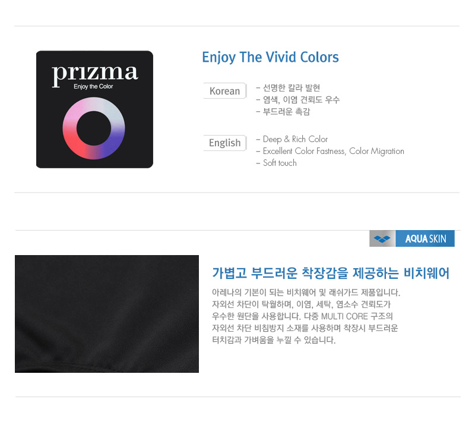Click 'Excellent Color Fastness, Color Migration' text
The width and height of the screenshot is (475, 440).
click(330, 151)
